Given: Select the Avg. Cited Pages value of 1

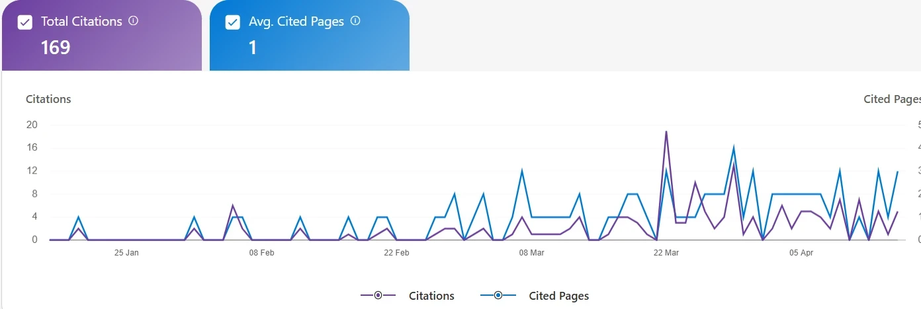Looking at the screenshot, I should coord(253,48).
